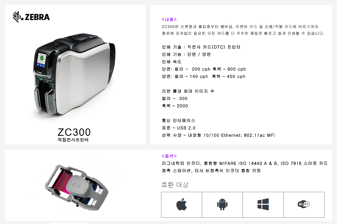The width and height of the screenshot is (337, 224).
Task: Click the Zebra logo
Action: pos(31,17)
